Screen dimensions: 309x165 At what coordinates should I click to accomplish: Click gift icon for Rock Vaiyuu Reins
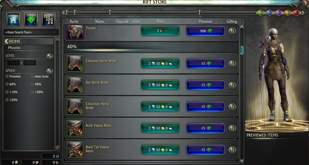pos(232,128)
